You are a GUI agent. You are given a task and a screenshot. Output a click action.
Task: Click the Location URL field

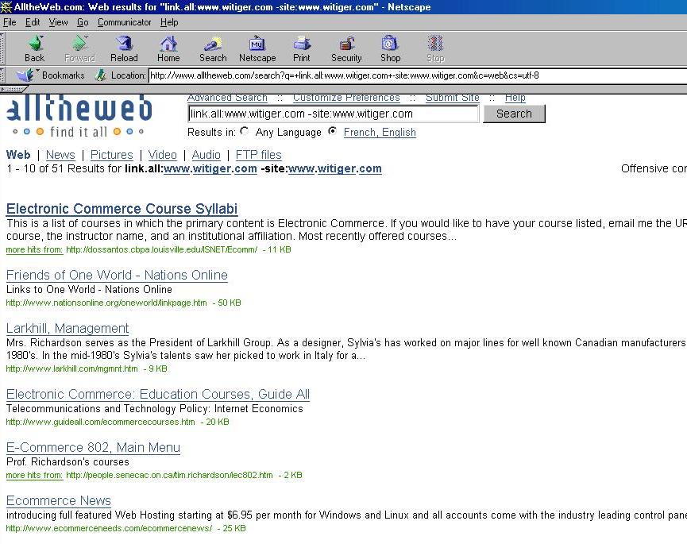click(x=418, y=75)
